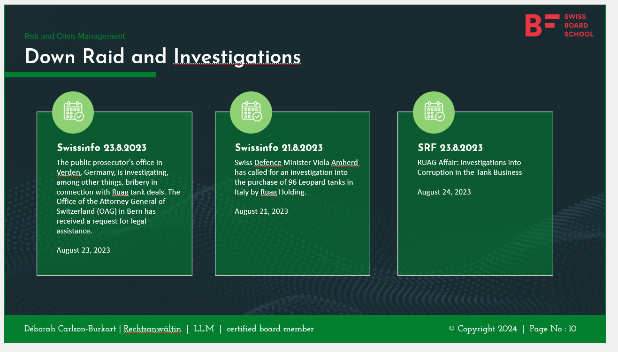Click the misspelled word "Rechtsanwältin" in footer
This screenshot has width=618, height=352.
pyautogui.click(x=153, y=329)
